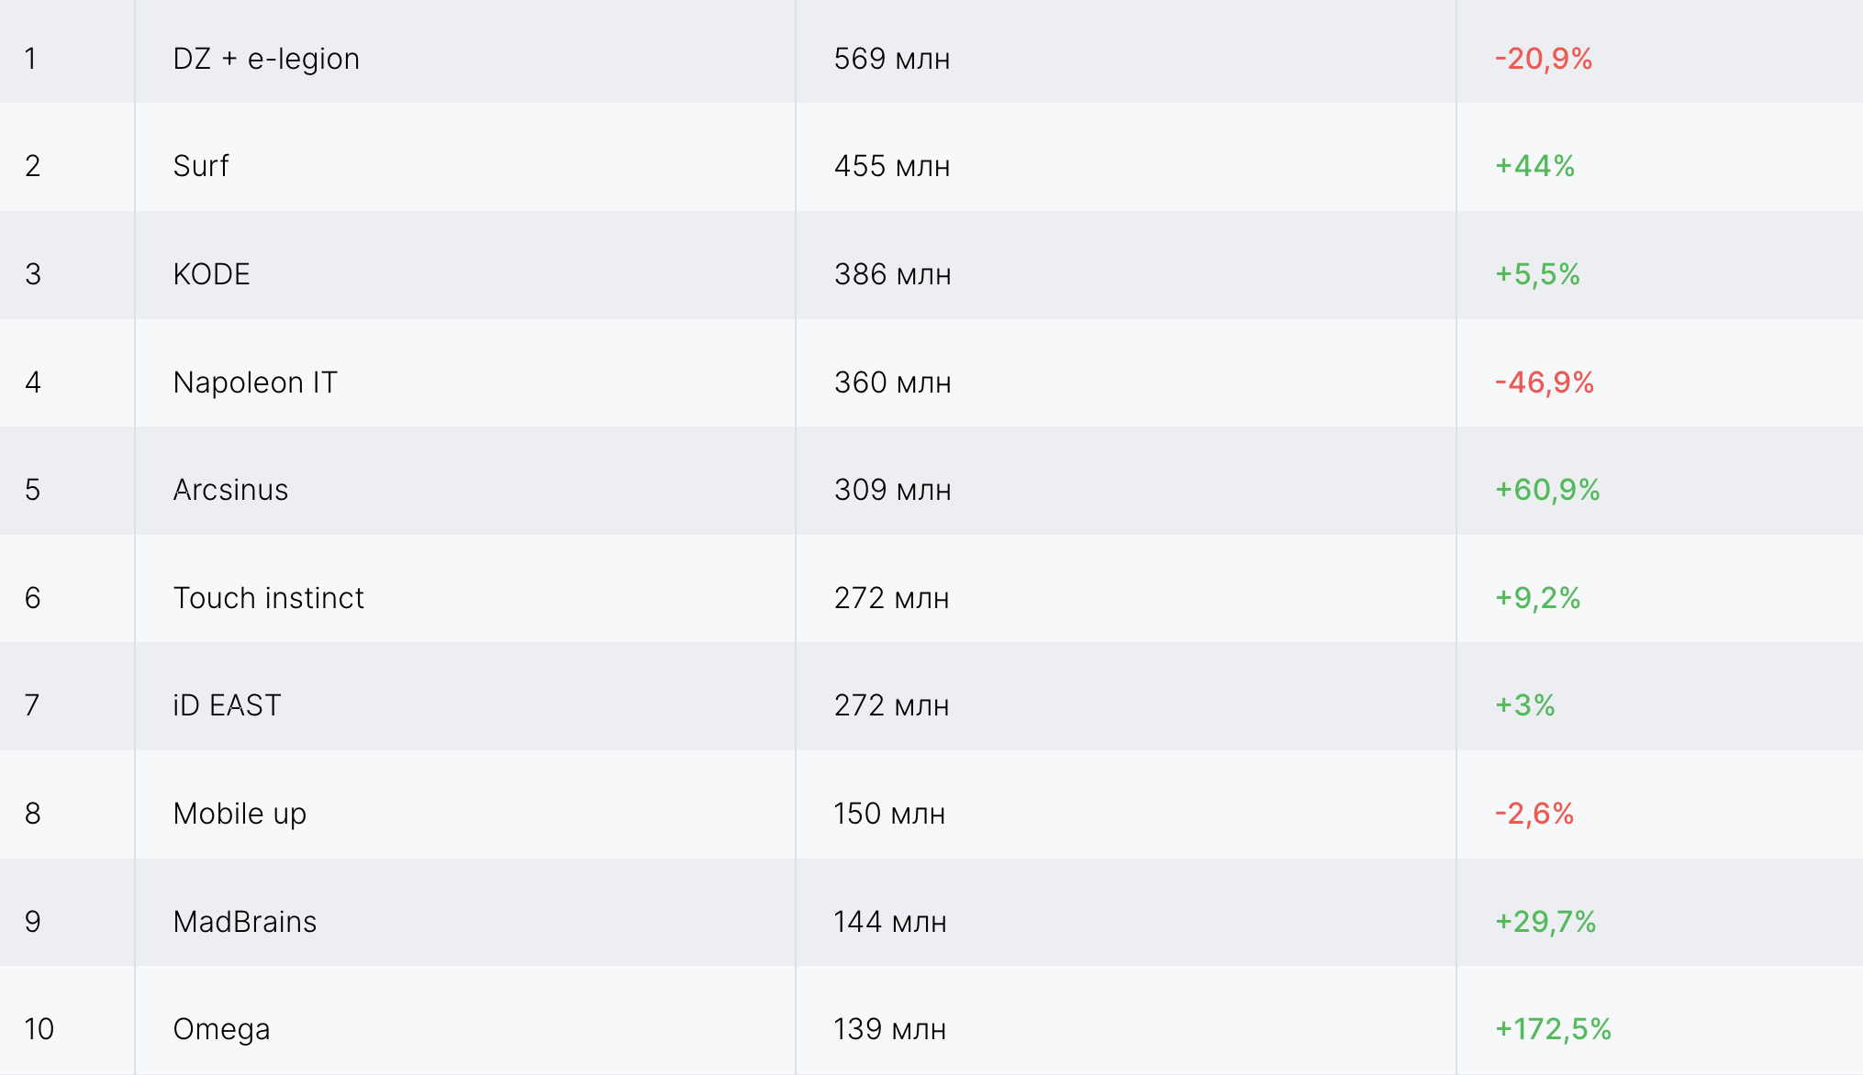Click rank number 10 in the table
Screen dimensions: 1863x1075
(x=39, y=1029)
